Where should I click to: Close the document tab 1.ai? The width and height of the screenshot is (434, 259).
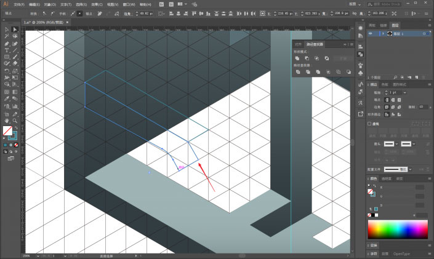(x=67, y=22)
